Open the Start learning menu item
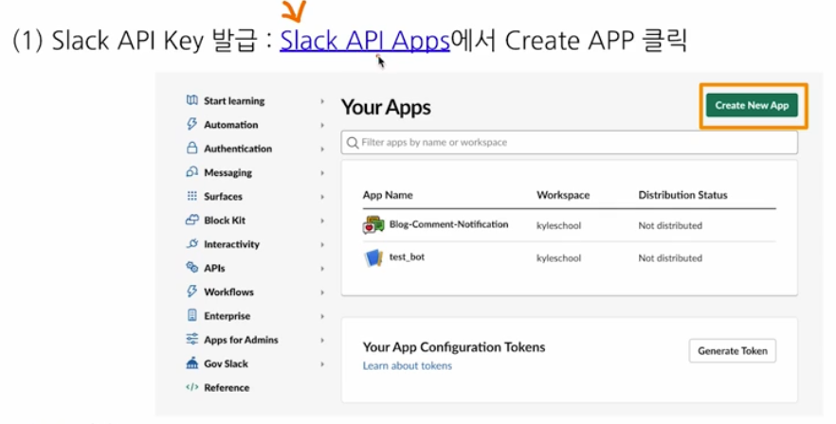 click(x=234, y=100)
